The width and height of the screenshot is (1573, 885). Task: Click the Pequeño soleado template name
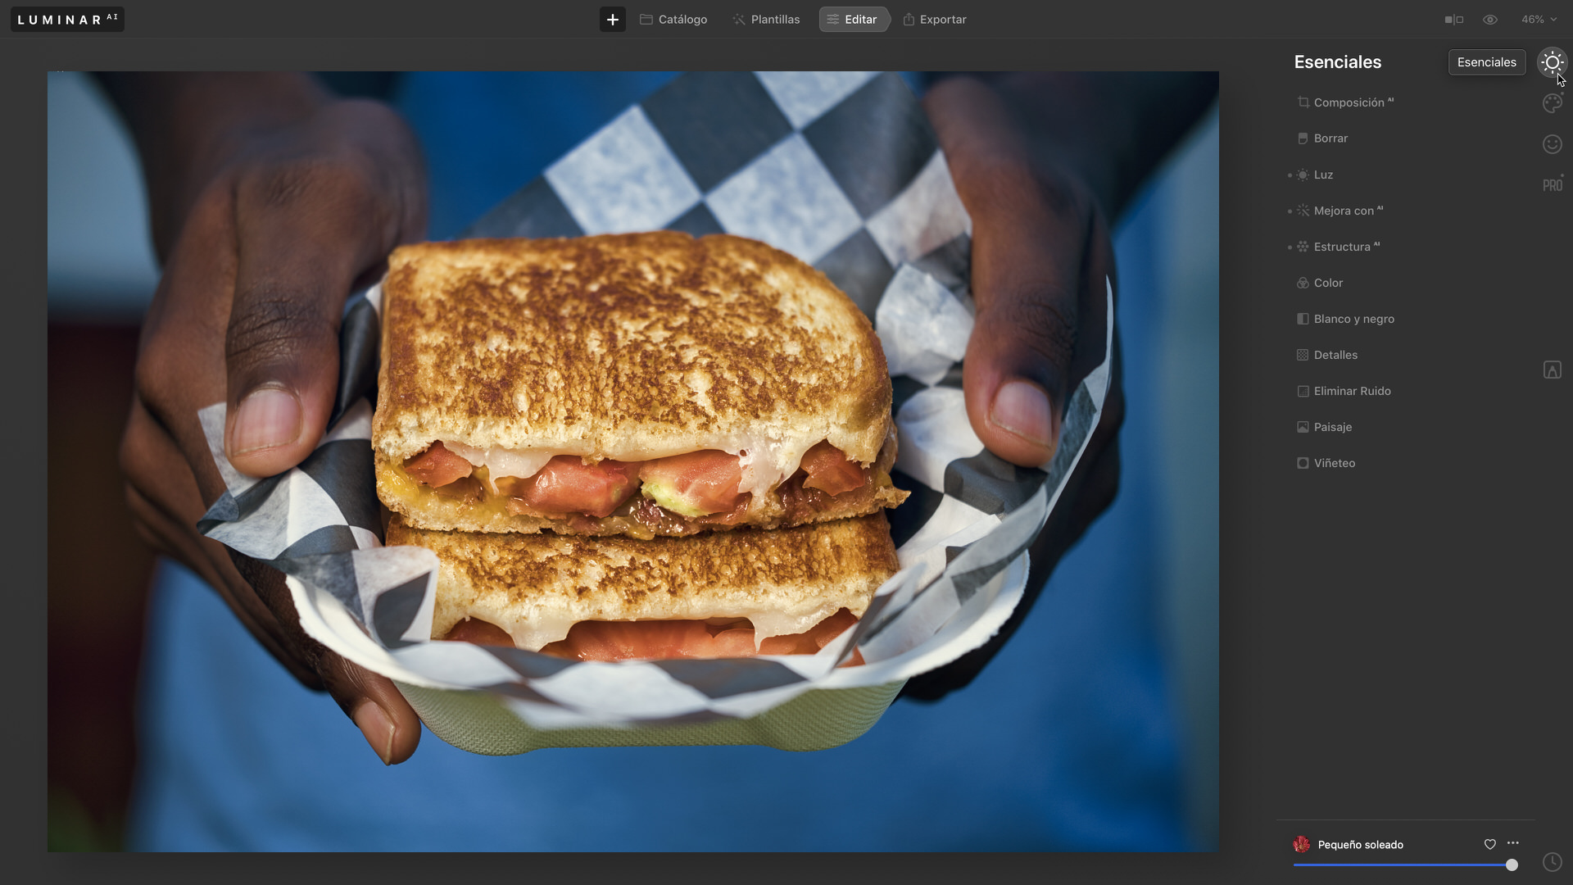click(1360, 845)
